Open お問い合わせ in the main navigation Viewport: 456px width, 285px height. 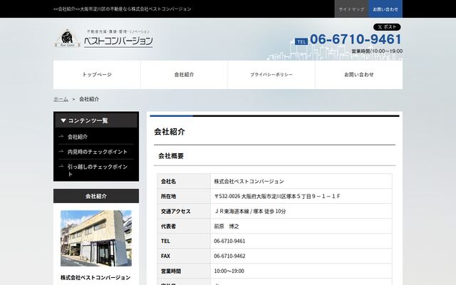pyautogui.click(x=359, y=74)
